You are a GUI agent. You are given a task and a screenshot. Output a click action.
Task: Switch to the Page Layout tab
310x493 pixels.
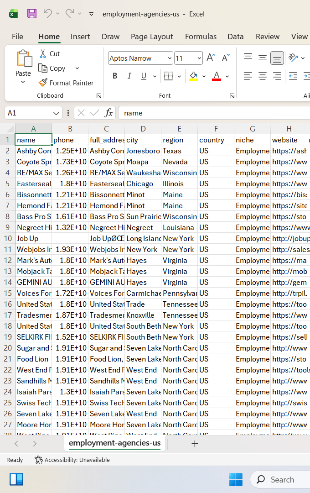point(152,37)
